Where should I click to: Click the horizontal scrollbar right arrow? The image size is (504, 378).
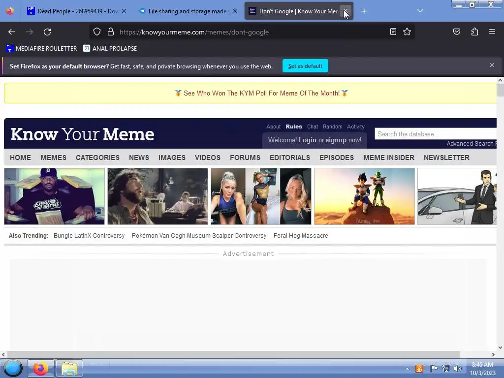click(x=493, y=354)
